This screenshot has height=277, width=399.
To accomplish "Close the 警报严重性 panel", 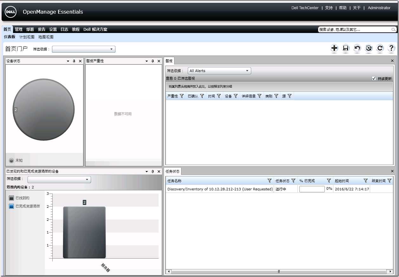I will coord(159,61).
